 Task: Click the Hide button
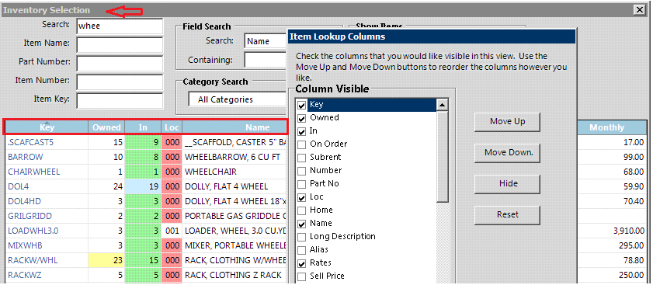(x=507, y=184)
